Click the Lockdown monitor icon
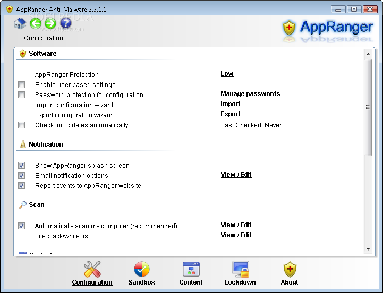383x293 pixels. (x=241, y=269)
